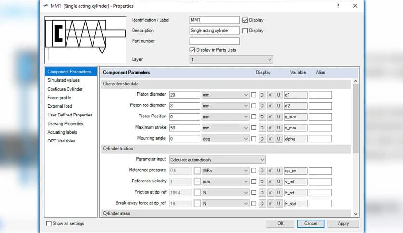The height and width of the screenshot is (233, 403).
Task: Click scrollbar up arrow in parameters list
Action: [x=356, y=81]
